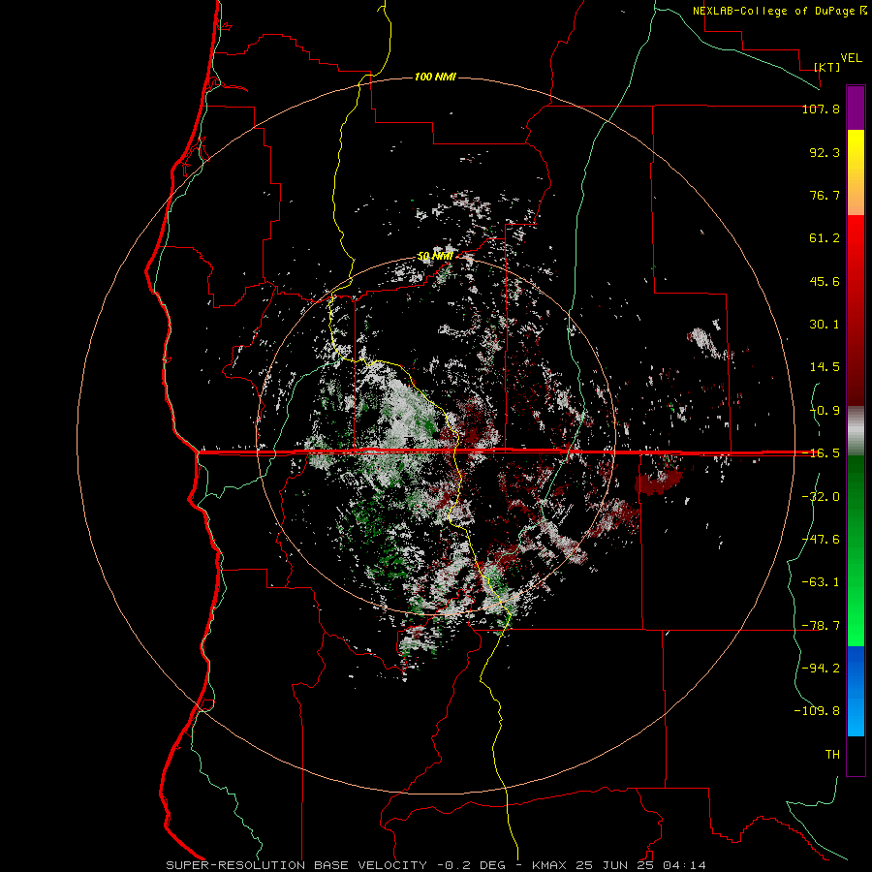Select the -16.5 velocity scale value
This screenshot has width=872, height=872.
click(x=821, y=453)
